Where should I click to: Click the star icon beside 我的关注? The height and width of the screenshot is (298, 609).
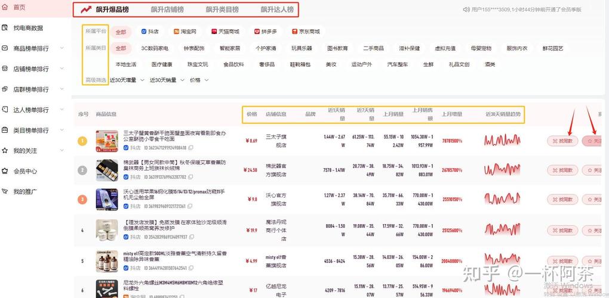tap(5, 150)
